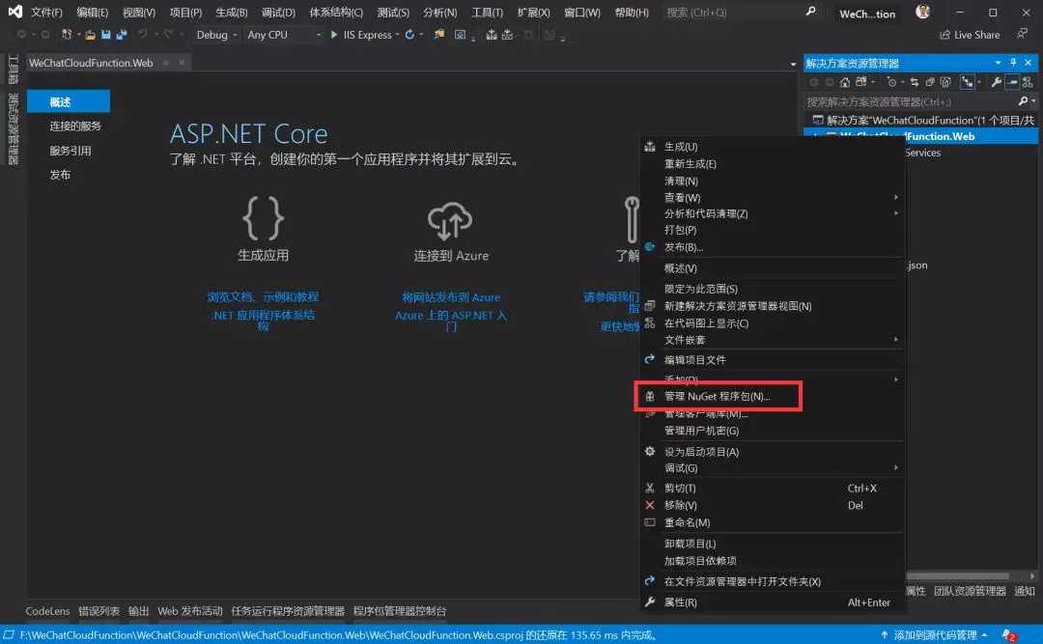This screenshot has height=644, width=1043.
Task: Click the Visual Studio logo icon
Action: click(x=14, y=12)
